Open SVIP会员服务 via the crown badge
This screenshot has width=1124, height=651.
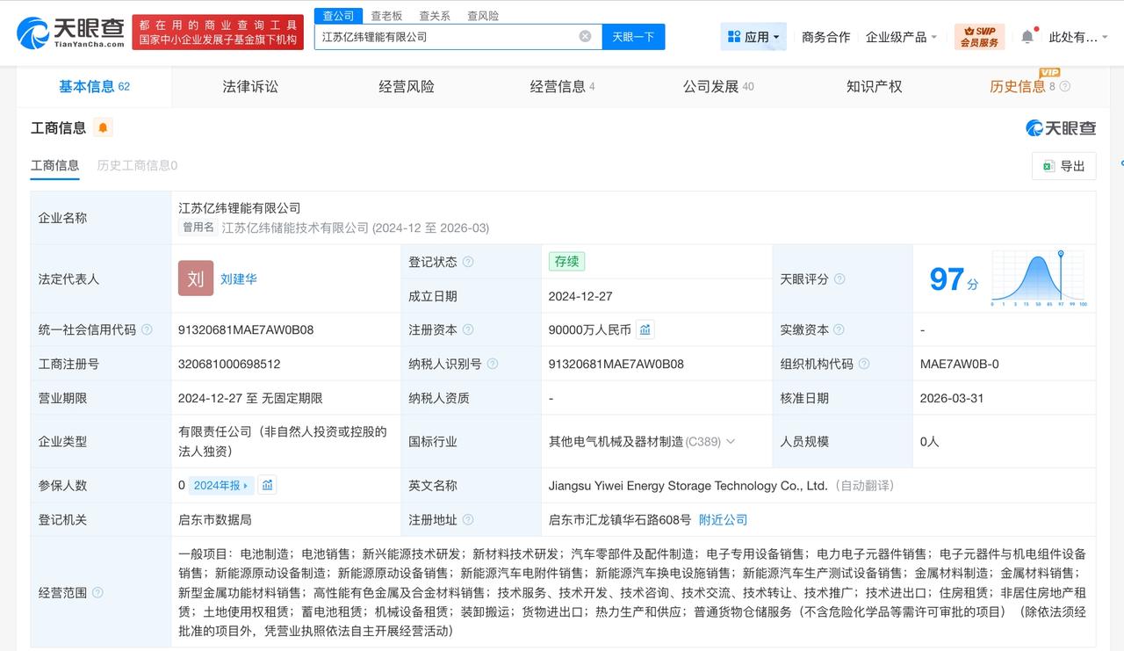pos(980,36)
